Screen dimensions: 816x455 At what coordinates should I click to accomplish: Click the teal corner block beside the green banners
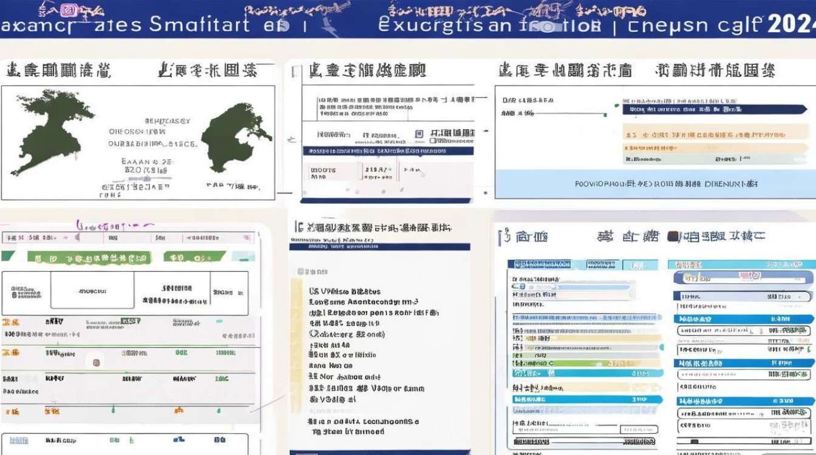pos(242,257)
